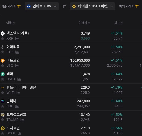
Task: Click the Ethereum coin logo
Action: coord(3,47)
